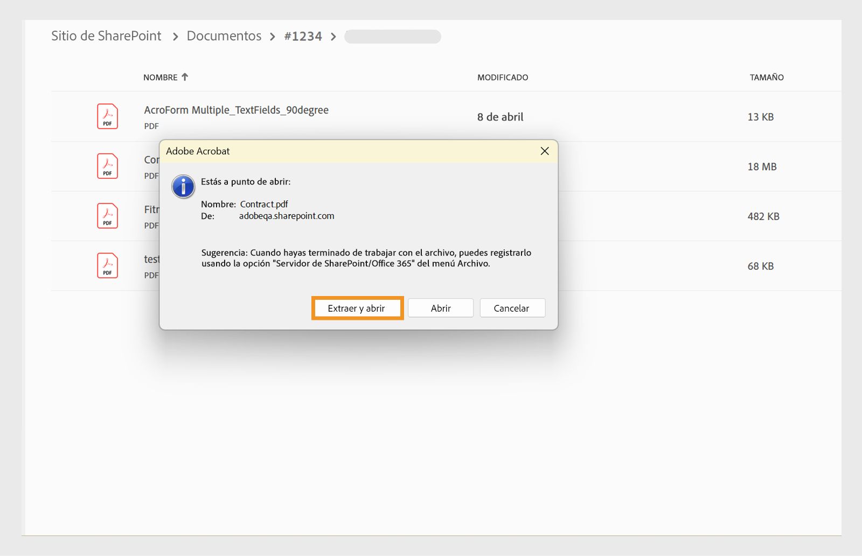Click the ascending sort arrow beside NOMBRE

[184, 76]
